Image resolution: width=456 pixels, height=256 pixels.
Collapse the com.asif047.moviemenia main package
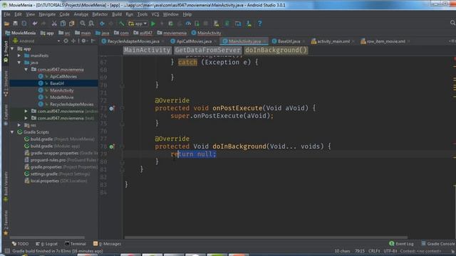26,70
